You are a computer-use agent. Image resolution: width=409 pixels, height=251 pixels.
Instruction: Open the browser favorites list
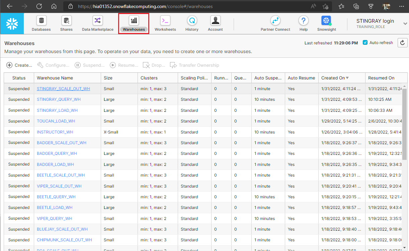tap(341, 6)
